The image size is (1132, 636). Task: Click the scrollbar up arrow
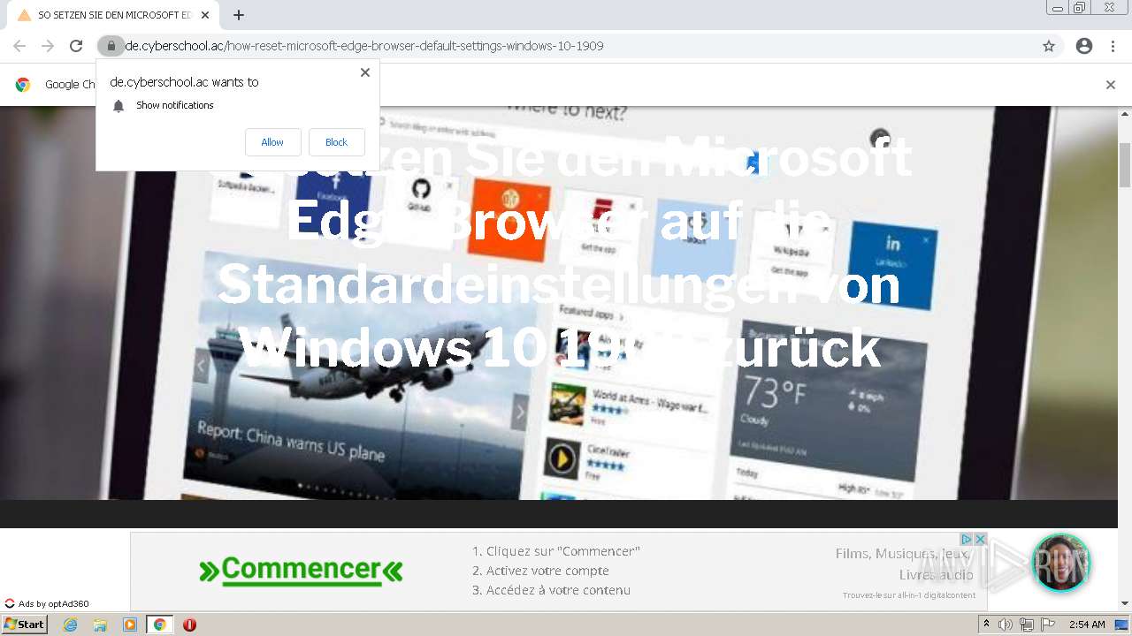tap(1125, 116)
